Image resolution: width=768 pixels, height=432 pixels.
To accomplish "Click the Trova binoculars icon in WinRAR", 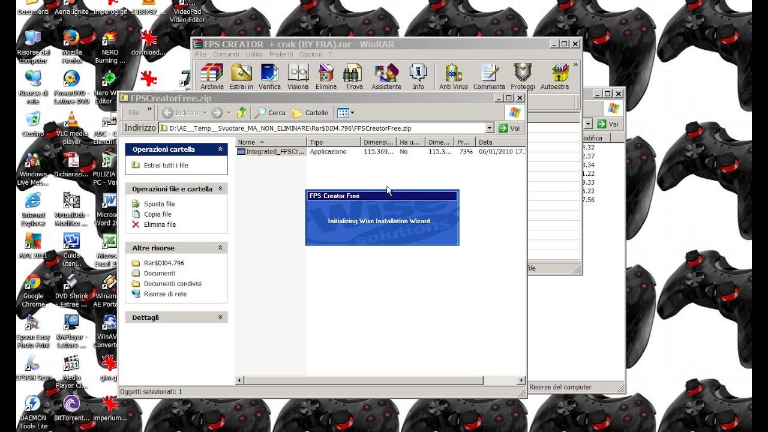I will pyautogui.click(x=354, y=76).
